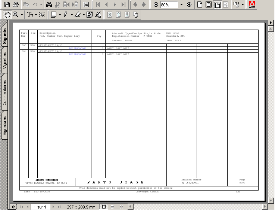The height and width of the screenshot is (210, 275).
Task: Go to previous view arrow
Action: [135, 4]
